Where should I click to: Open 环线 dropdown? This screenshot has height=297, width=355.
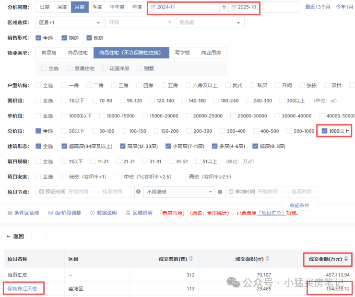click(x=140, y=23)
